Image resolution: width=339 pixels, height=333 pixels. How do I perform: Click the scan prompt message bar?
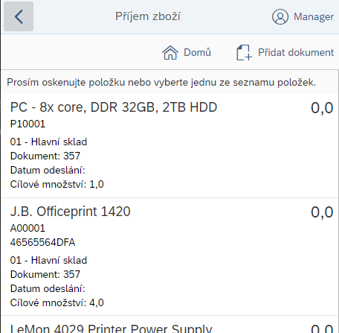tap(169, 82)
